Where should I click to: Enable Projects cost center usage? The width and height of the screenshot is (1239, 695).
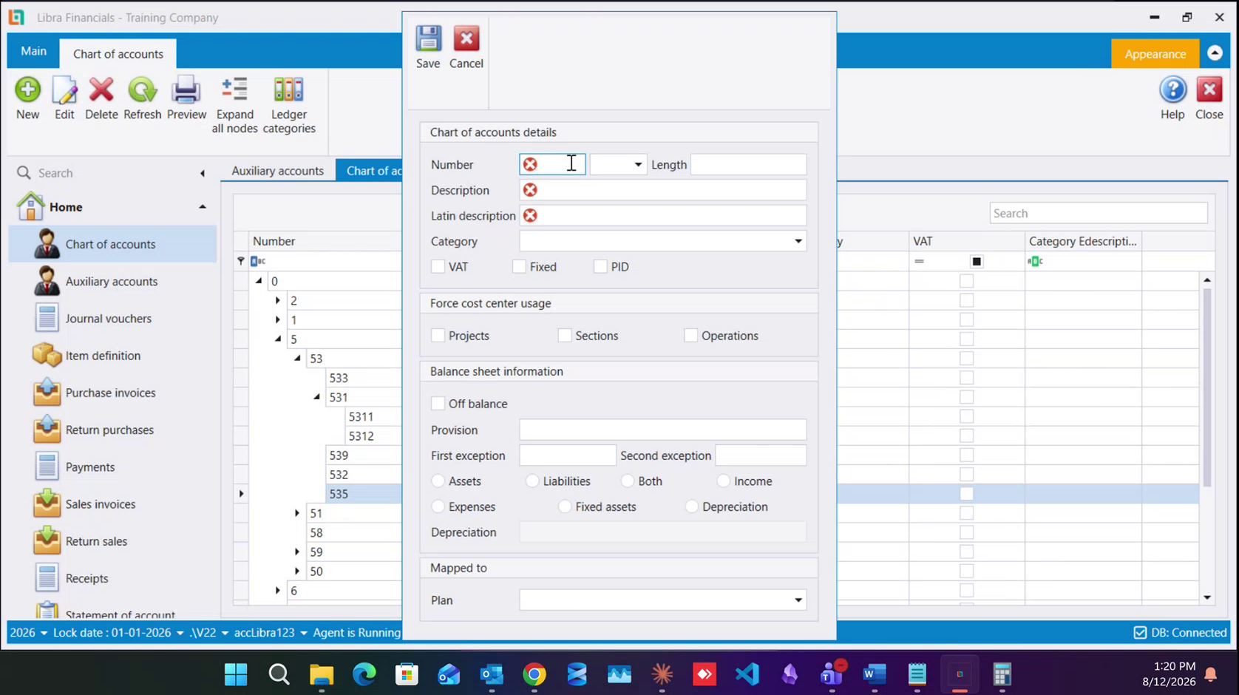pyautogui.click(x=438, y=336)
